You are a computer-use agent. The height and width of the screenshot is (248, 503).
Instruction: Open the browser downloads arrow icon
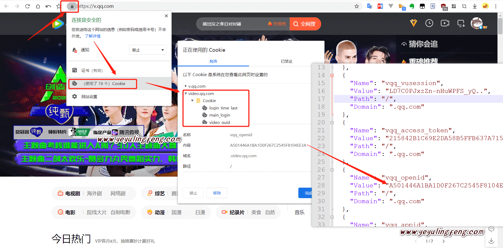[x=475, y=6]
